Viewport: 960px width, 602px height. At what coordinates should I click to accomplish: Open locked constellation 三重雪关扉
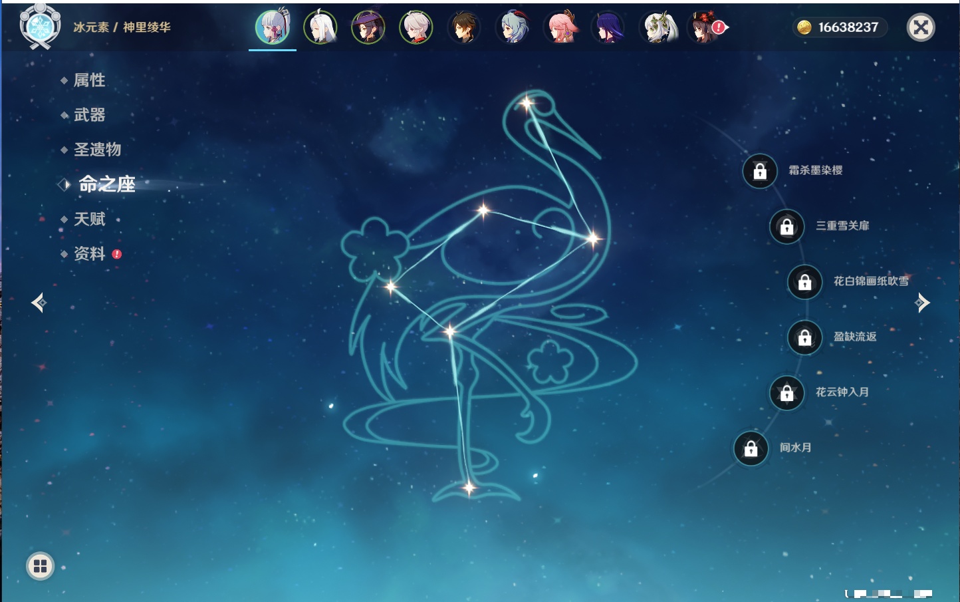787,226
